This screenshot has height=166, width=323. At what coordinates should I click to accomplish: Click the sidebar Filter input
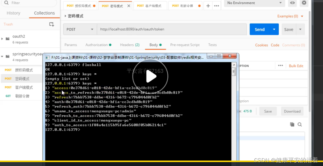29,3
